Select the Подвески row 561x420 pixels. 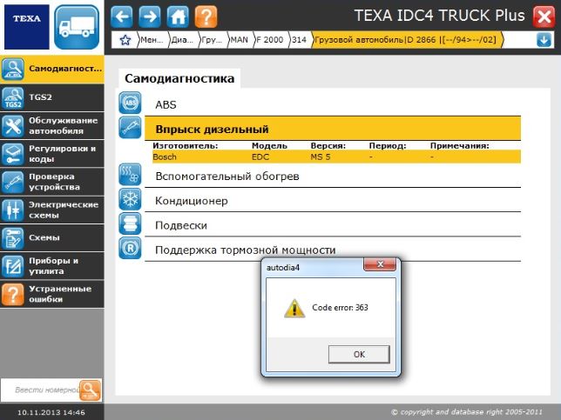point(333,225)
